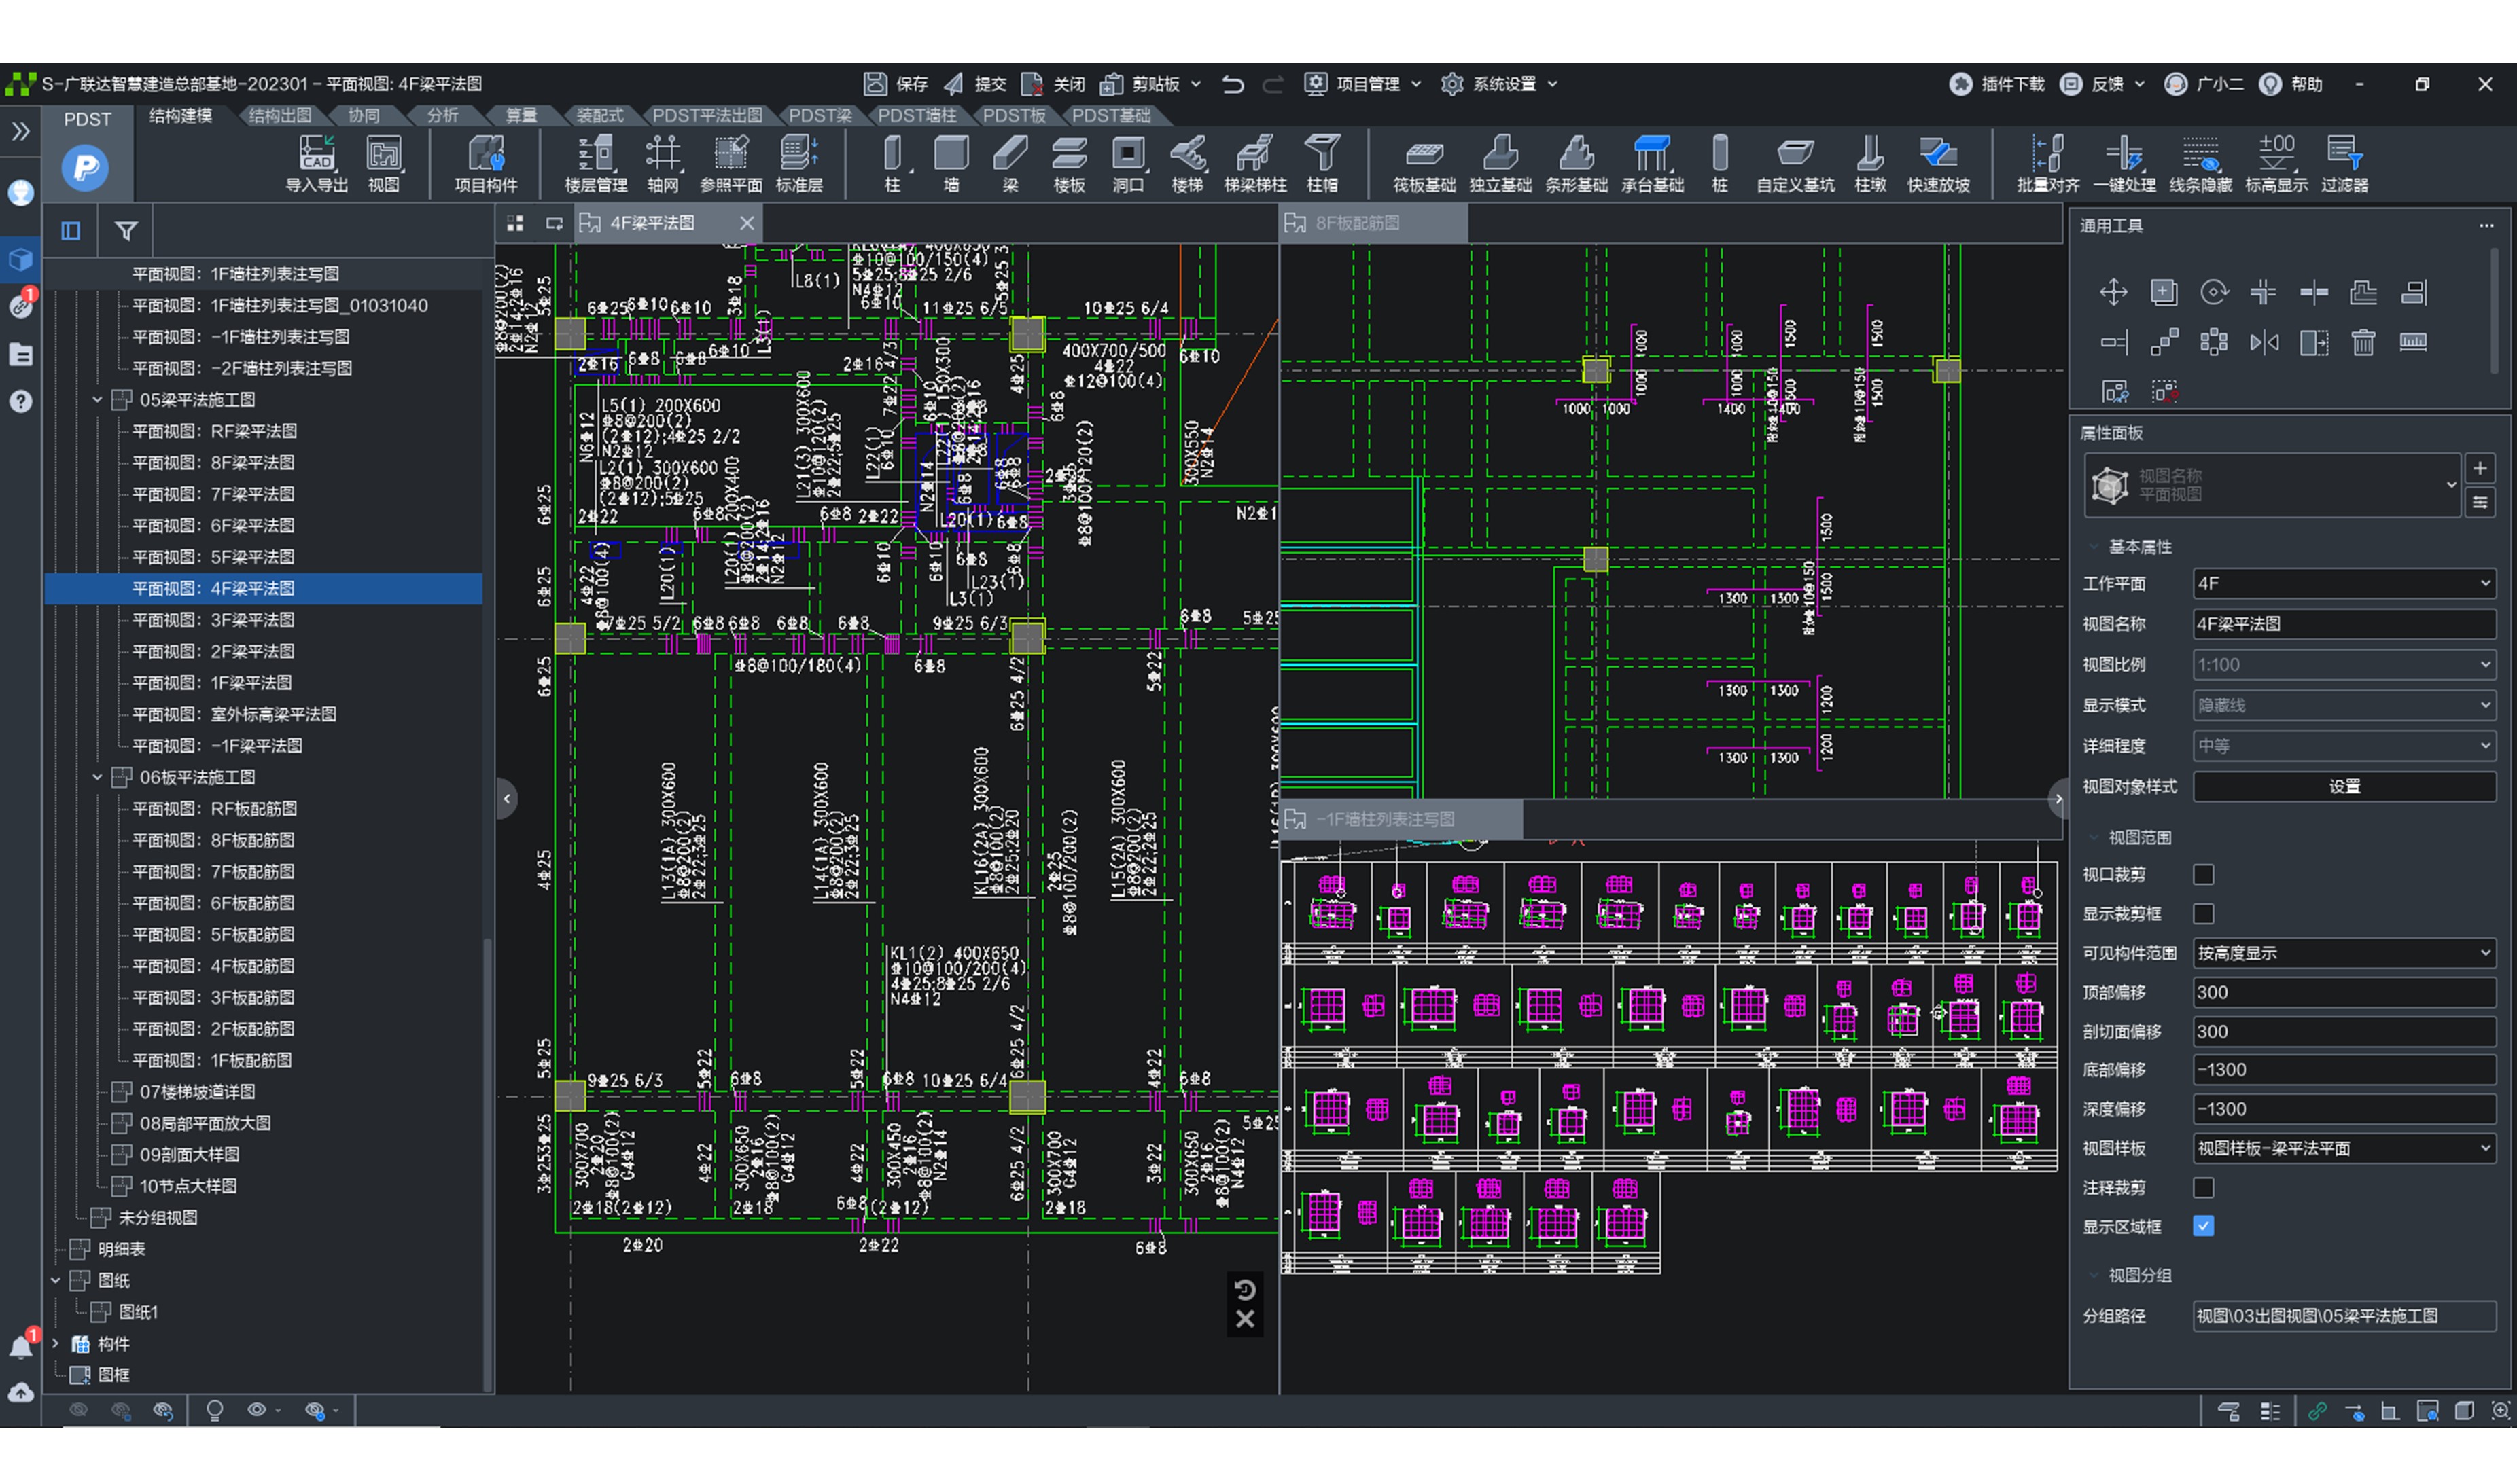Select the 楼梯 stair tool

pyautogui.click(x=1186, y=162)
